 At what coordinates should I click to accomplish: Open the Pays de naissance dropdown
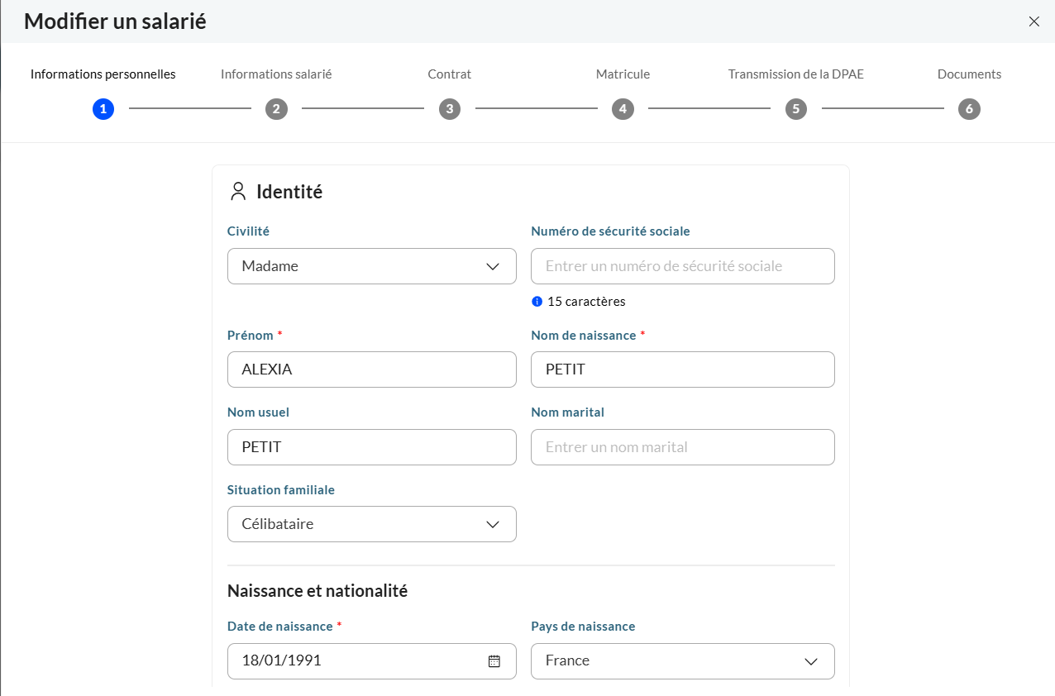[x=682, y=661]
